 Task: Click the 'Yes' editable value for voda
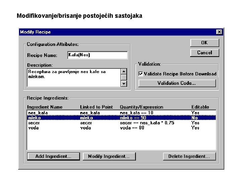click(x=195, y=128)
